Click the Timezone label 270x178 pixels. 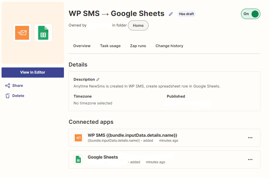[x=83, y=96]
